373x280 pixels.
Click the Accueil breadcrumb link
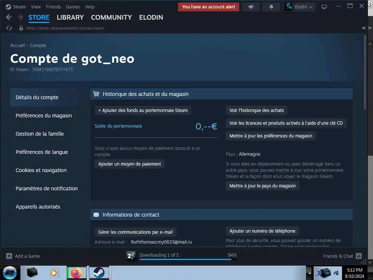point(17,46)
